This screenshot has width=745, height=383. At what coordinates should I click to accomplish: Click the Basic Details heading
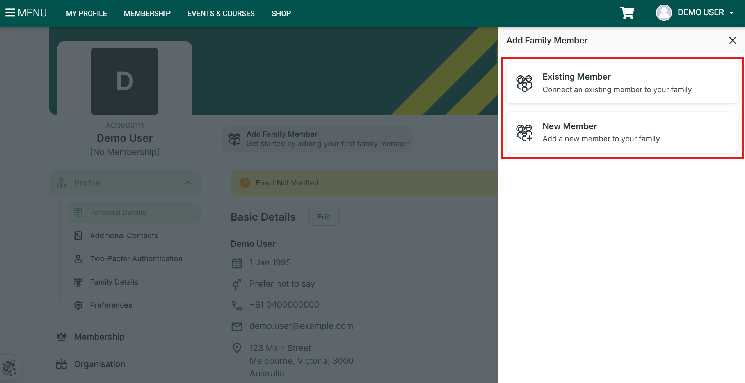tap(263, 217)
